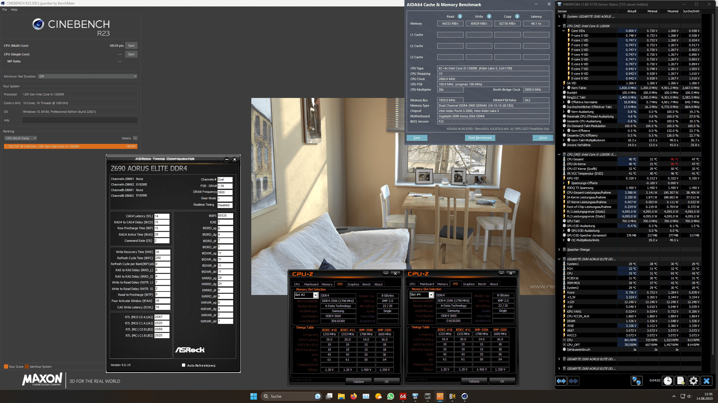Expand the Speicher-Timings sensor group
This screenshot has width=718, height=403.
coord(559,250)
